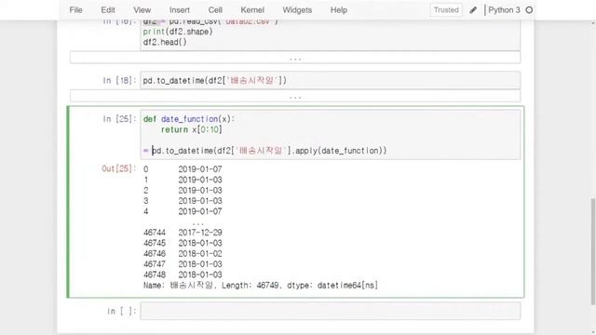Click code cell In [25] defining date_function
This screenshot has height=335, width=596.
coord(330,135)
